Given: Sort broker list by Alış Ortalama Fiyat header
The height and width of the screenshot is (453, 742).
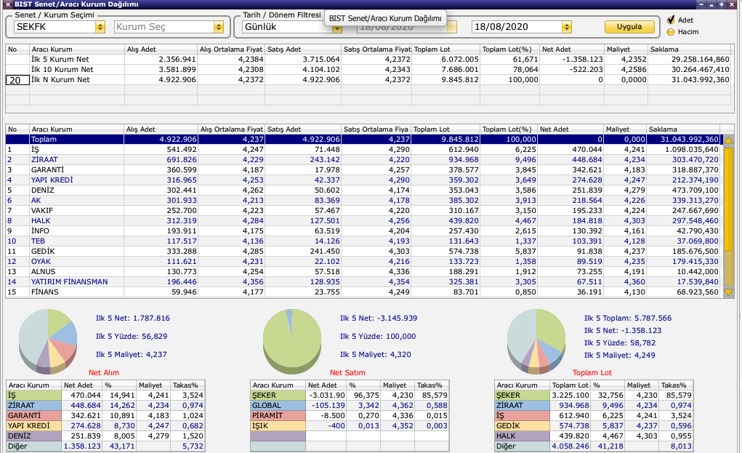Looking at the screenshot, I should click(231, 129).
